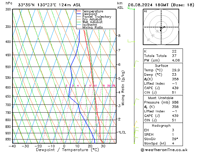Click the 300 hPa pressure label
197x152 pixels.
point(9,9)
